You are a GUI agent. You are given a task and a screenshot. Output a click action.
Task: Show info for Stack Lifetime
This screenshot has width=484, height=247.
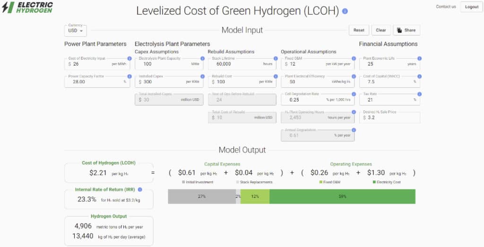276,58
